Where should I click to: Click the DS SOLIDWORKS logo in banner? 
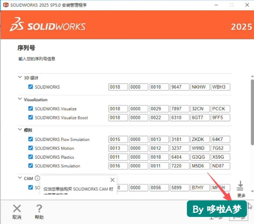coord(47,25)
